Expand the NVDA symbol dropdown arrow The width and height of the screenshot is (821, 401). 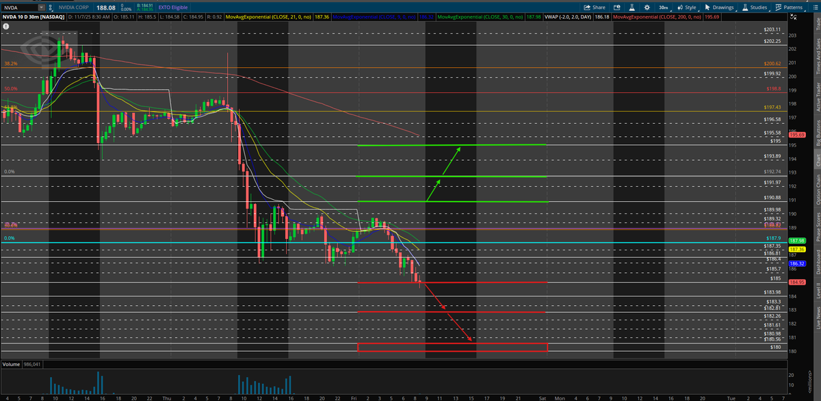pos(41,7)
